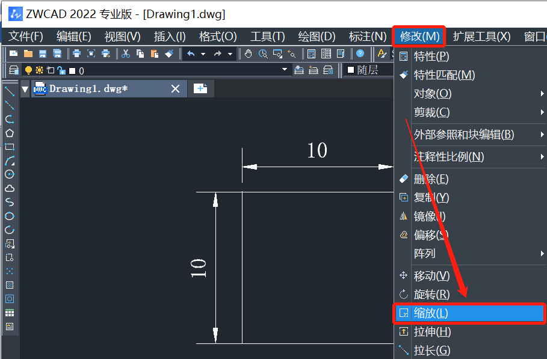Select the Pan hand tool
The height and width of the screenshot is (359, 547).
tap(248, 54)
